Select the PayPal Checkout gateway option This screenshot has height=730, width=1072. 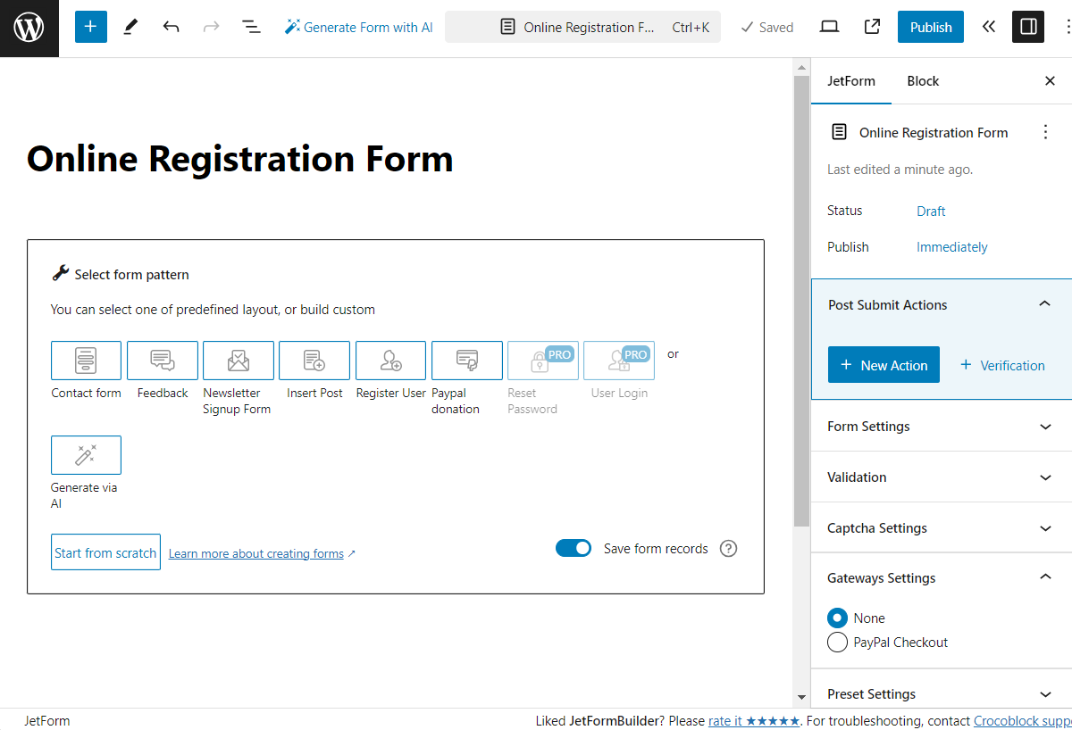pyautogui.click(x=837, y=642)
